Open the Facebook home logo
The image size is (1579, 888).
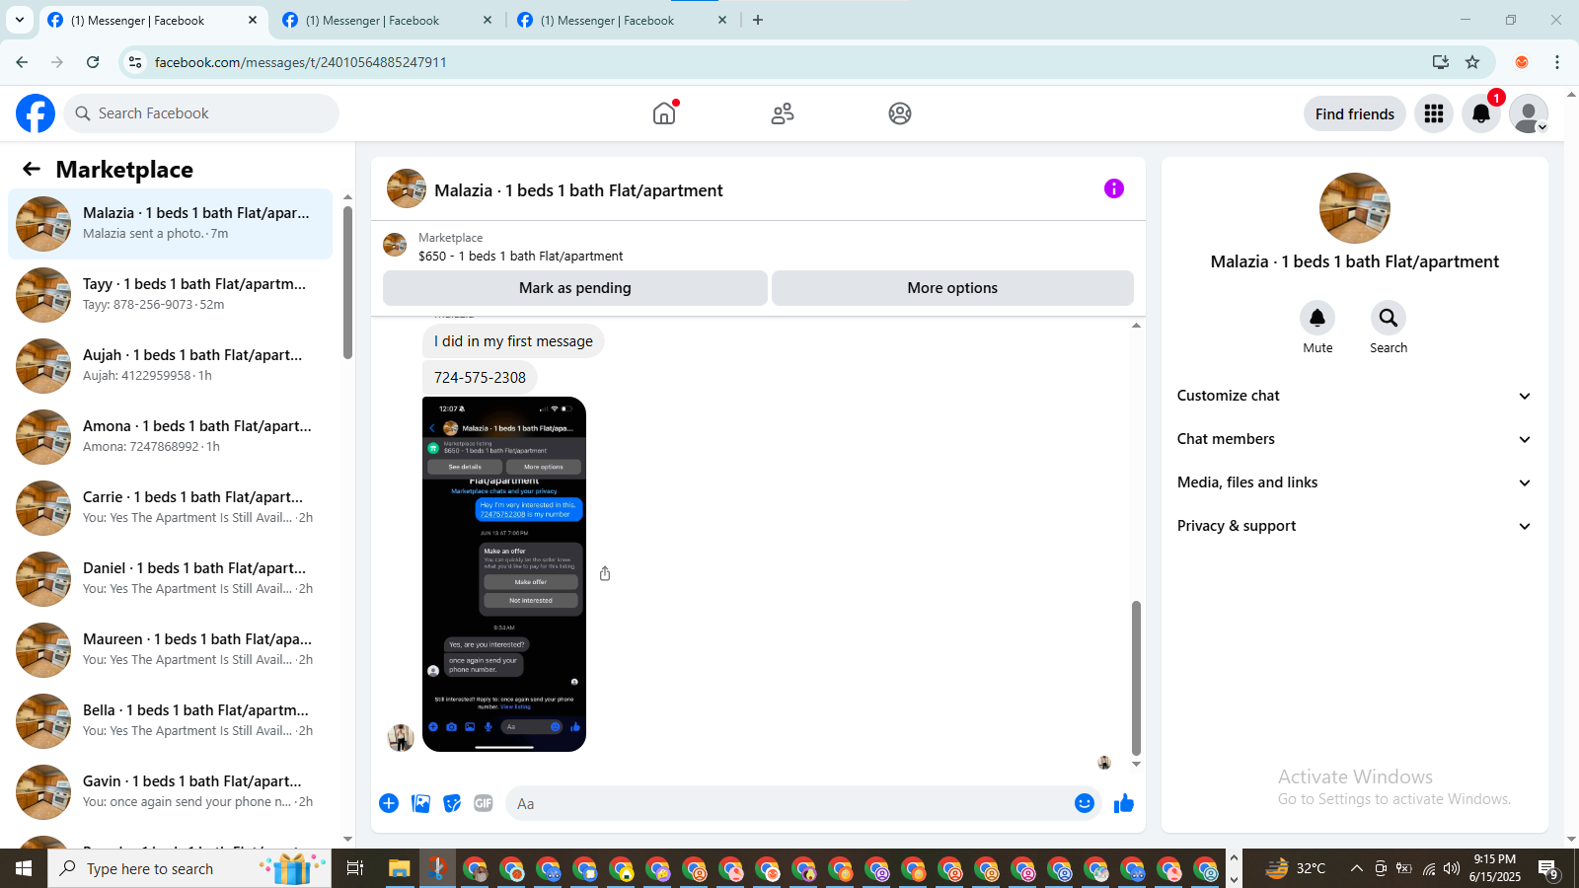pyautogui.click(x=36, y=113)
